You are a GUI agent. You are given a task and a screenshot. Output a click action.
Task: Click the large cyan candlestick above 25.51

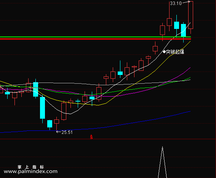point(42,108)
